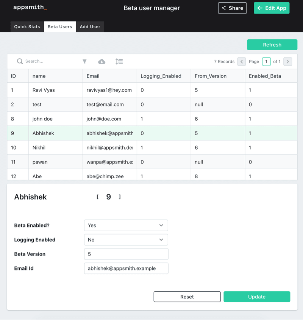Select the Beta Users tab
Screen dimensions: 303x320
[x=60, y=27]
